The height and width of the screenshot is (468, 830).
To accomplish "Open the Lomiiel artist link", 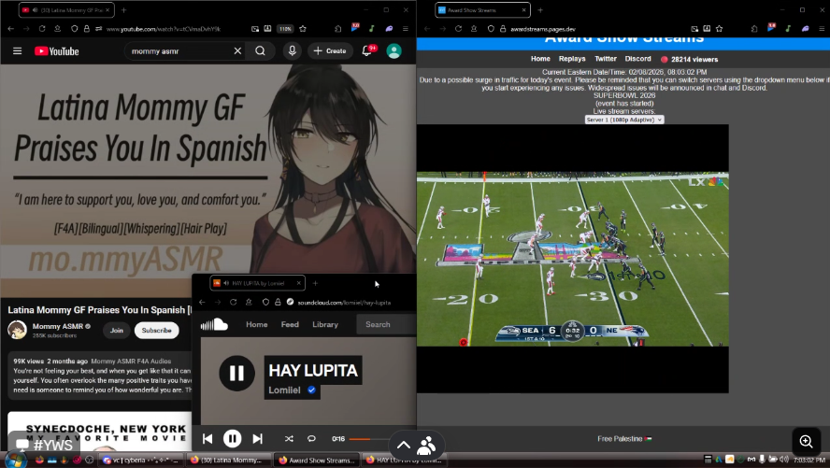I will (x=285, y=390).
